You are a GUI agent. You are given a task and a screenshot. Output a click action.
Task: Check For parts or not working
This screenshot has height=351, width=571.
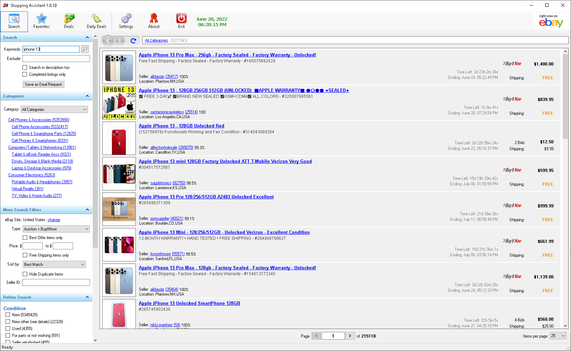pos(8,335)
